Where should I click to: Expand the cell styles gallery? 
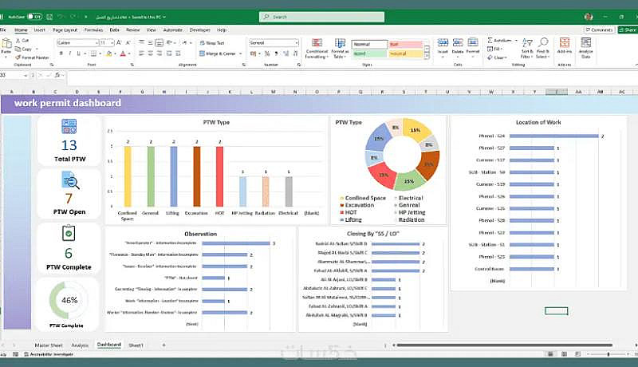point(427,57)
